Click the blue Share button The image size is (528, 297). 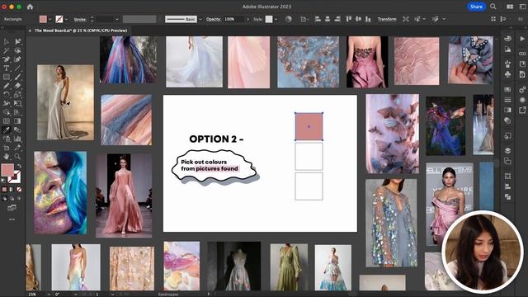click(476, 7)
